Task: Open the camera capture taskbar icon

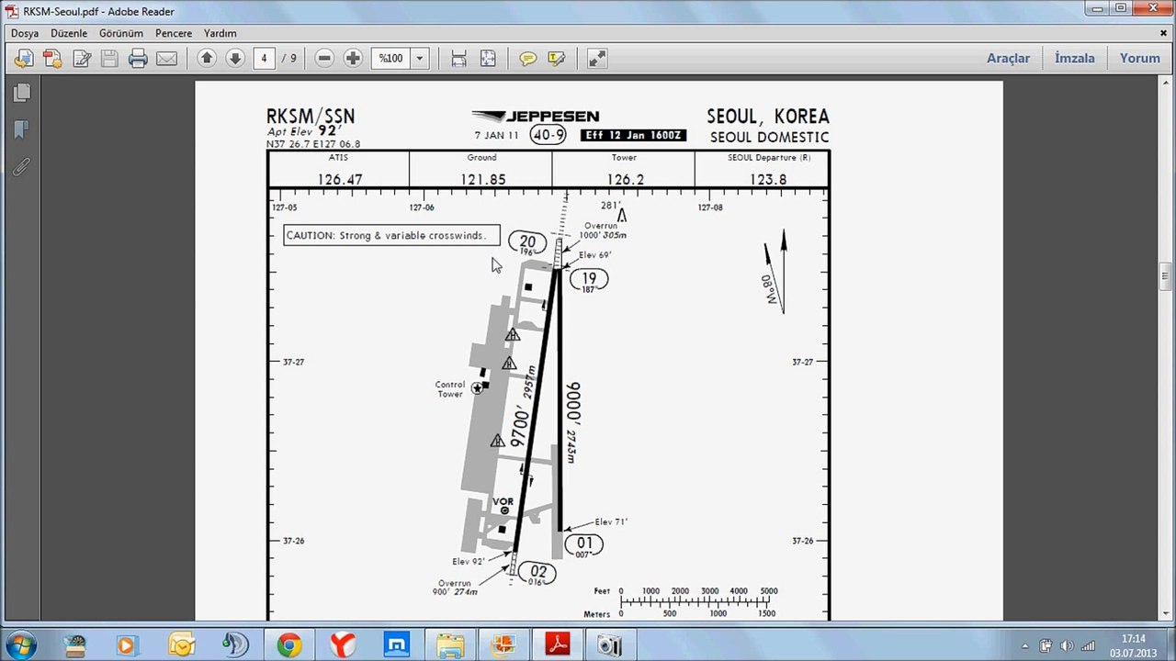Action: 610,645
